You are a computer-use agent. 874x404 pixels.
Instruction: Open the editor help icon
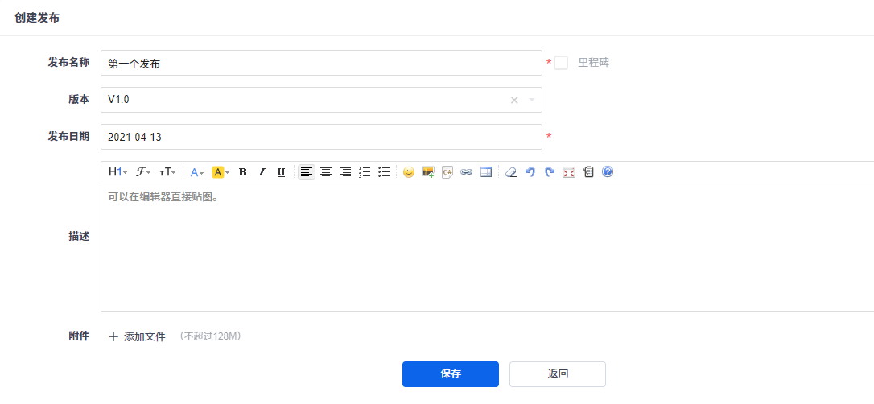608,172
